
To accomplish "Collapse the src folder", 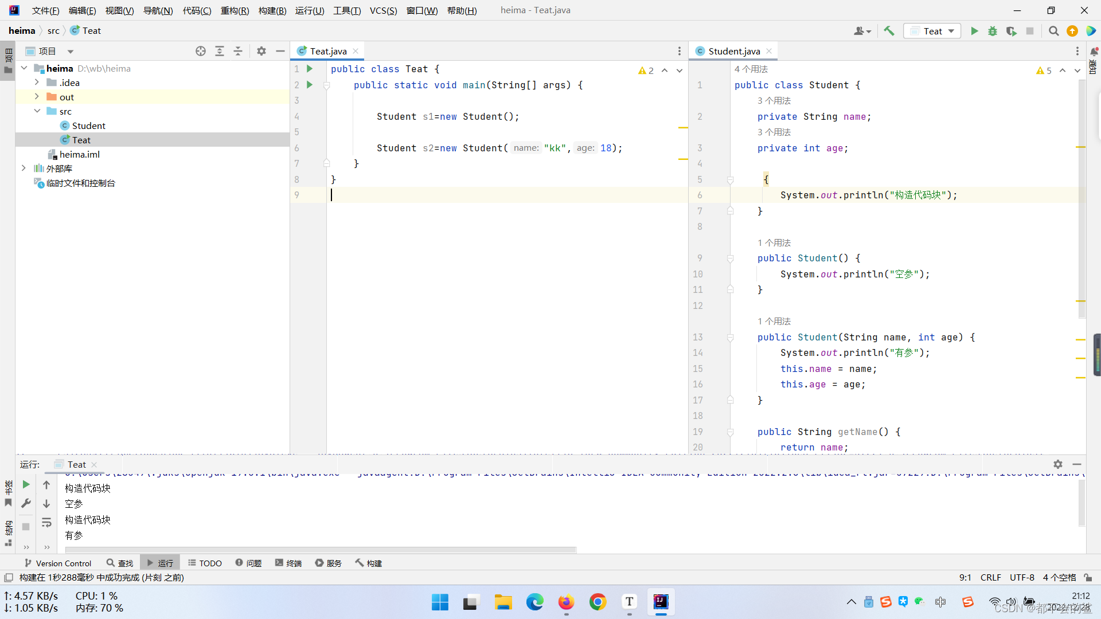I will coord(37,111).
